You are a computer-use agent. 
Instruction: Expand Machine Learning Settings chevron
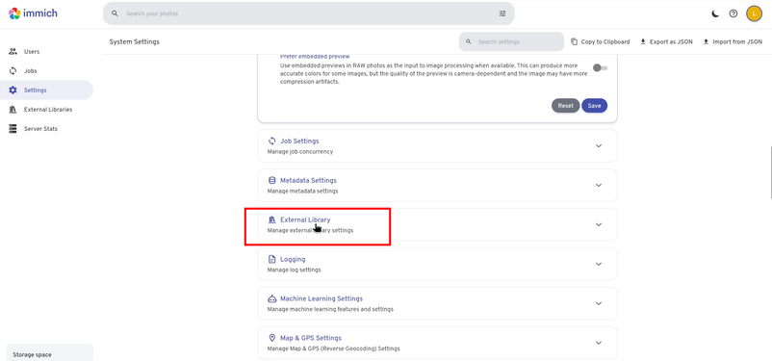(x=599, y=303)
